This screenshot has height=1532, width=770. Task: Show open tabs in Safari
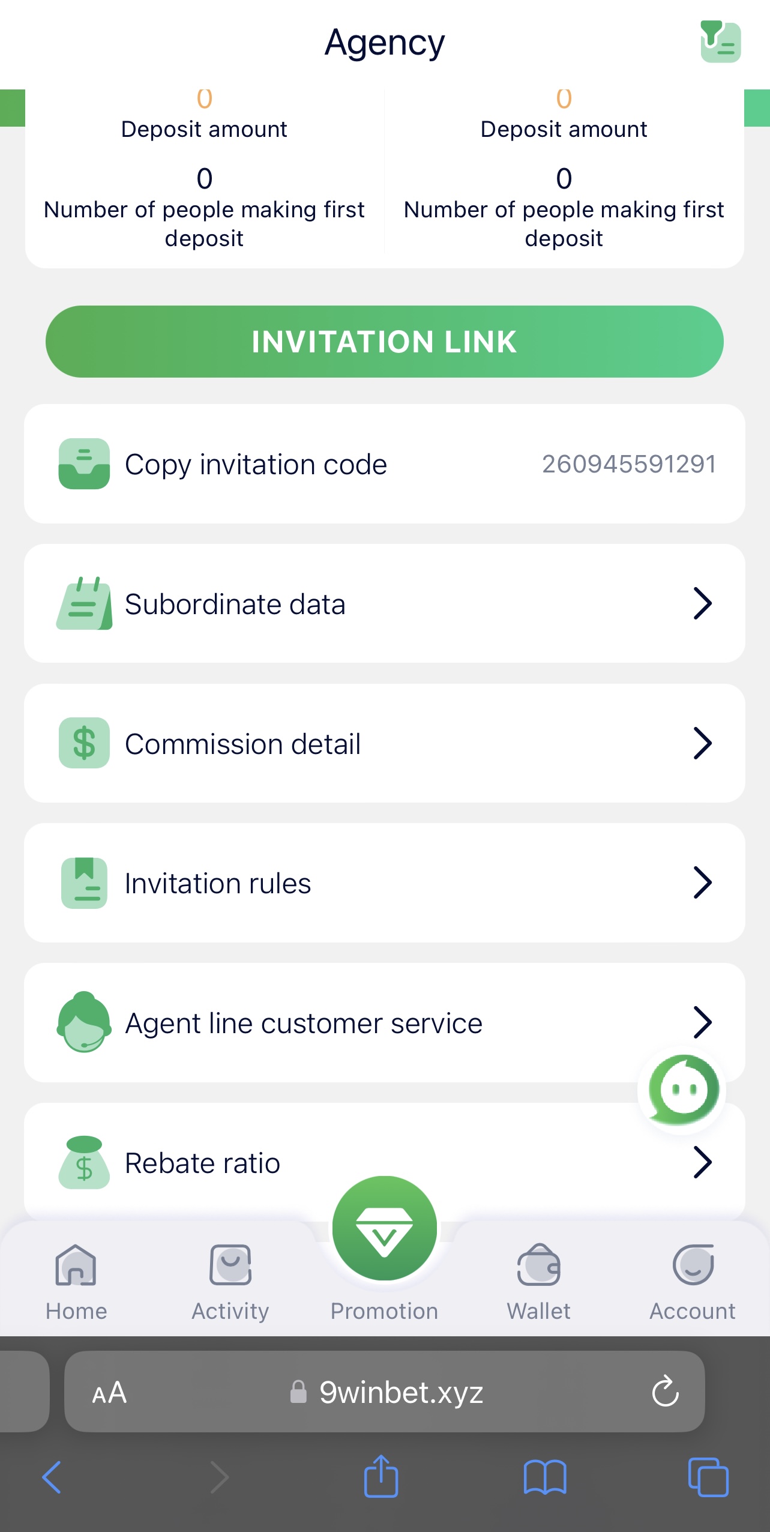click(x=708, y=1477)
